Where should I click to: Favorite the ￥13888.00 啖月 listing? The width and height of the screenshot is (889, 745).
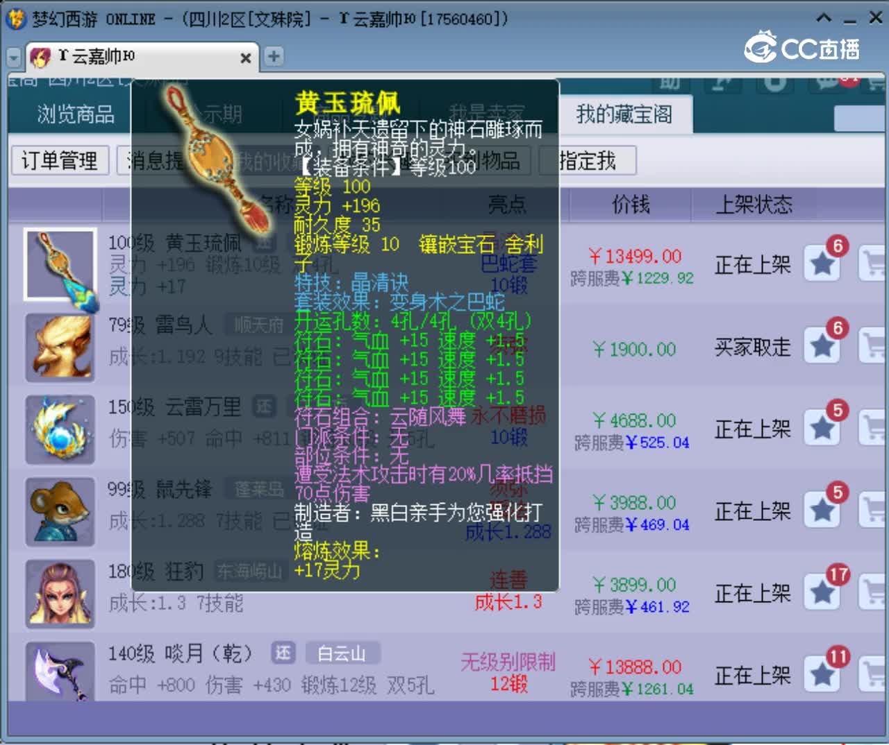point(822,674)
